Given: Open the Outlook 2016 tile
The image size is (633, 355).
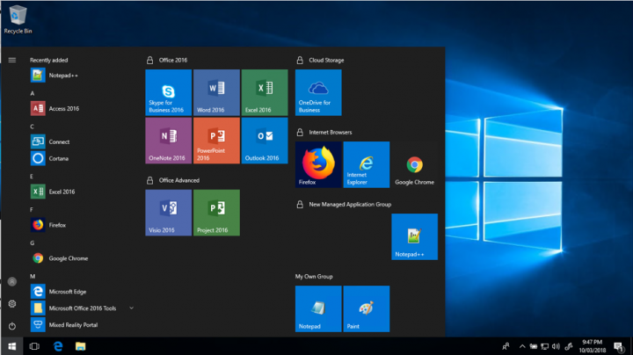Looking at the screenshot, I should [x=264, y=141].
